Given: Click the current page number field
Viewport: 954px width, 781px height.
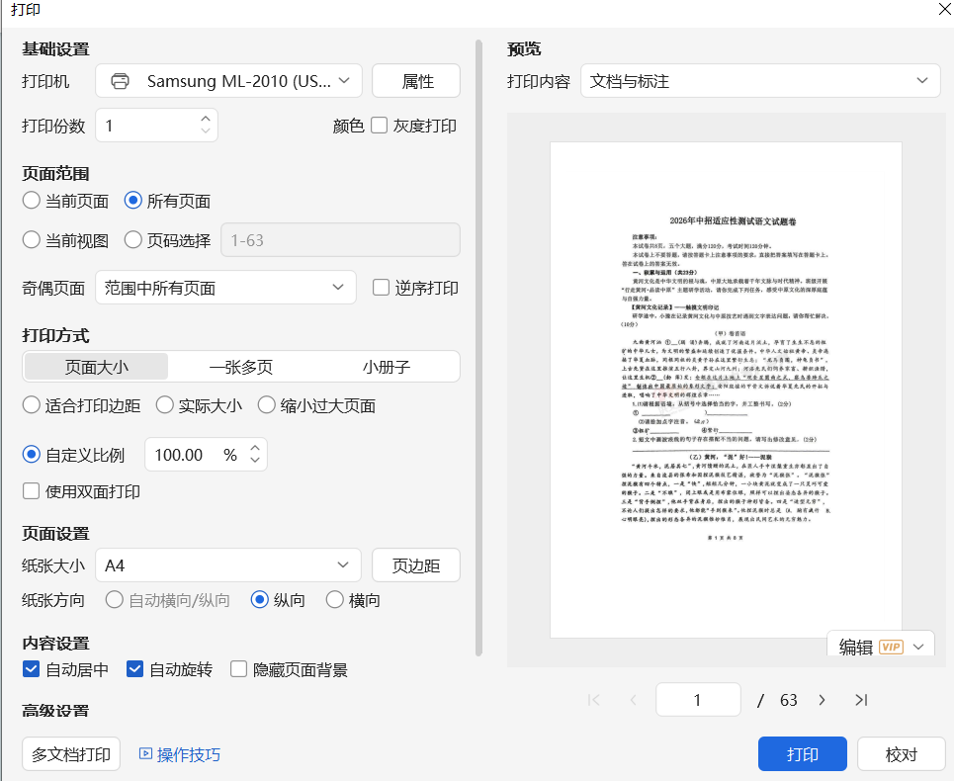Looking at the screenshot, I should 698,700.
